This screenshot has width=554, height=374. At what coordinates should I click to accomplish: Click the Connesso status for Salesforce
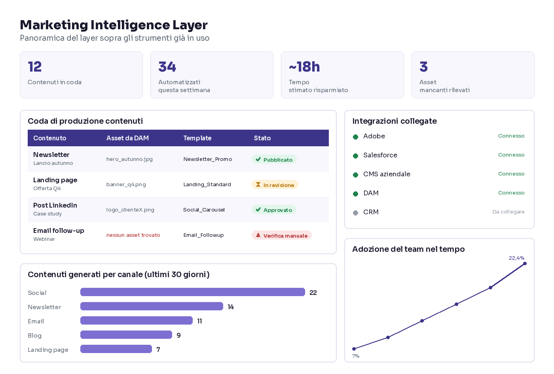[511, 155]
